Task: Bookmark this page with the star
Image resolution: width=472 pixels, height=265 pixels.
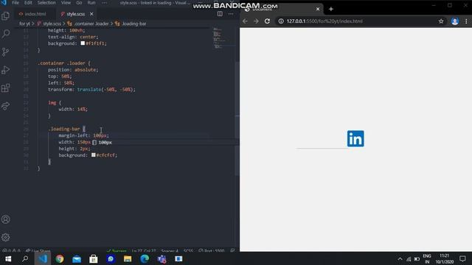Action: click(441, 21)
